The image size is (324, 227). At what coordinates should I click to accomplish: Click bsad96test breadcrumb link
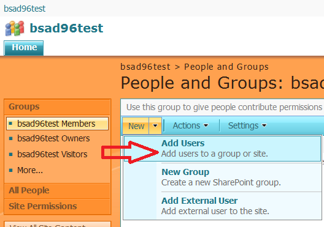145,67
